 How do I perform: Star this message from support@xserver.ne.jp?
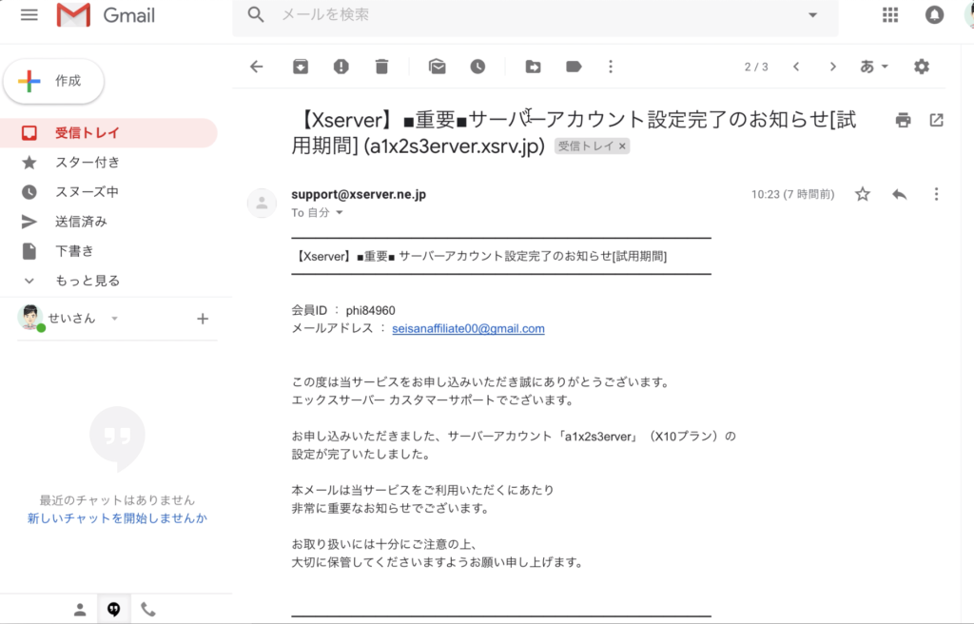tap(863, 194)
